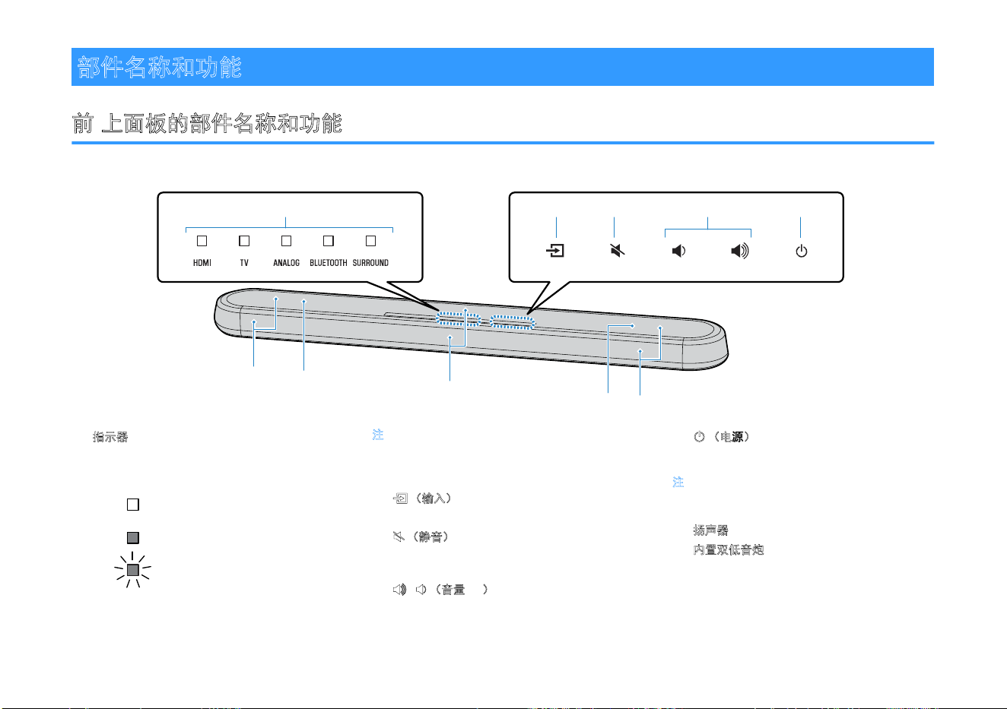Viewport: 1007px width, 709px height.
Task: Click the mute speaker icon in the callout
Action: point(618,251)
